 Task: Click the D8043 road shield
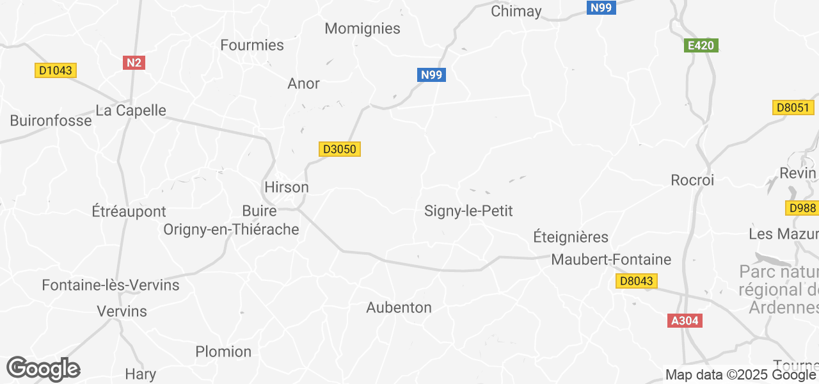(x=637, y=281)
